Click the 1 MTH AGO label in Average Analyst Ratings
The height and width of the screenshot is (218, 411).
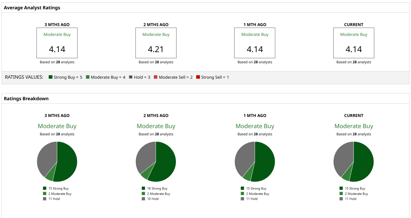[255, 24]
